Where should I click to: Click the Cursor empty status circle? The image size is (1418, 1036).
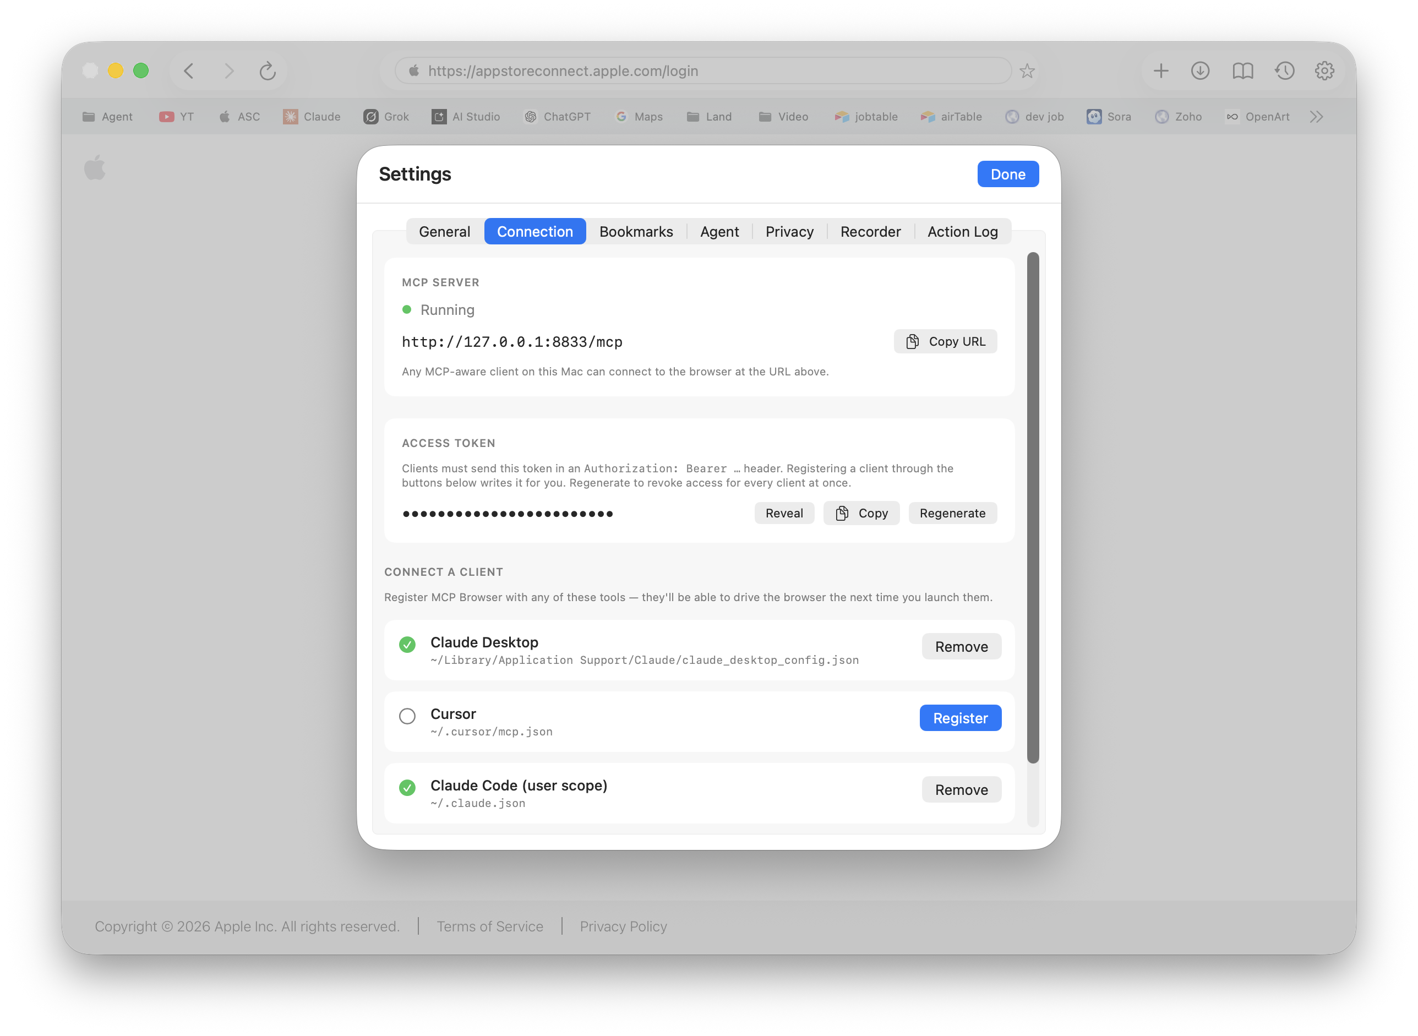pyautogui.click(x=407, y=716)
